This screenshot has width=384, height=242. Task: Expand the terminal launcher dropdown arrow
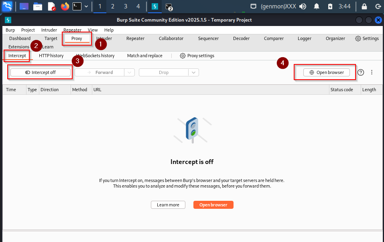click(x=86, y=6)
